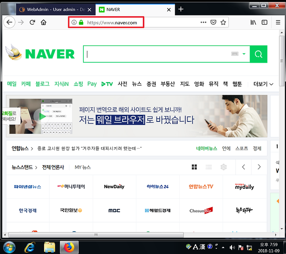
Task: Open 지식iN menu link
Action: click(x=62, y=84)
